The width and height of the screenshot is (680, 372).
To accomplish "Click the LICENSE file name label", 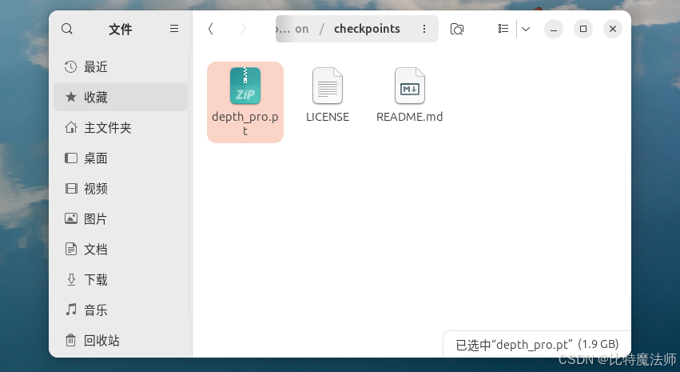I will point(328,117).
